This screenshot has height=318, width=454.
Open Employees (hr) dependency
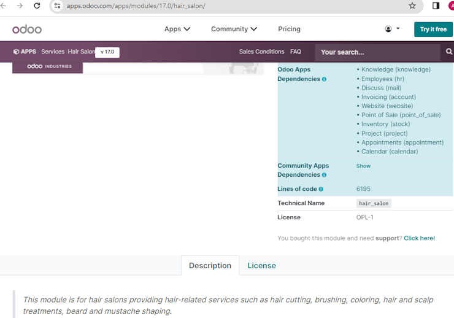(x=383, y=79)
